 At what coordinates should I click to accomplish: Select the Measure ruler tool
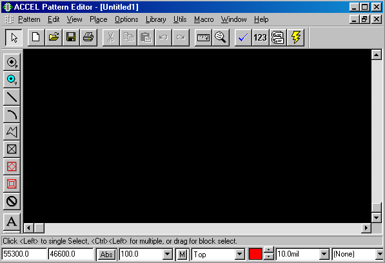click(203, 37)
